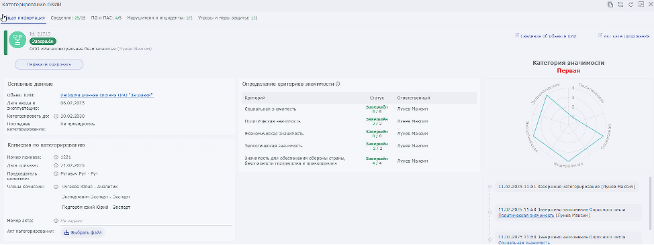654x245 pixels.
Task: Close the 'Категорирование ОКИИ' window
Action: pyautogui.click(x=650, y=4)
